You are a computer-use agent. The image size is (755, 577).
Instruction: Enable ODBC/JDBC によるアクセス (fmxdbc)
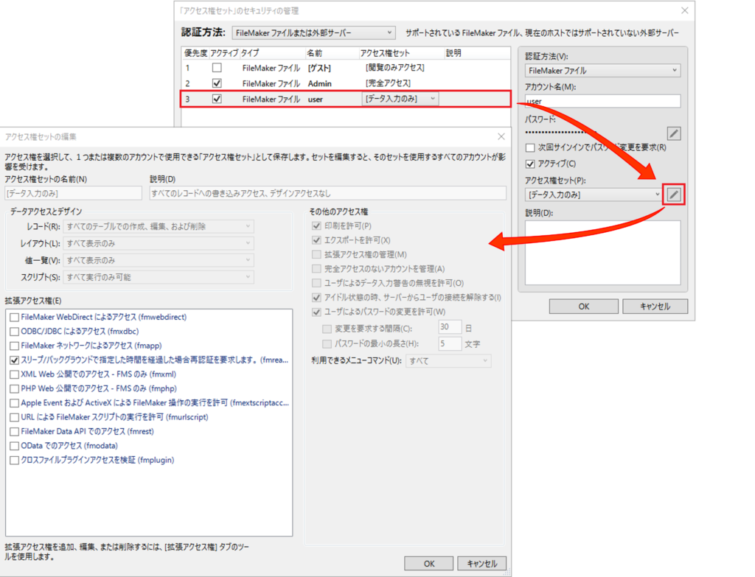tap(15, 332)
